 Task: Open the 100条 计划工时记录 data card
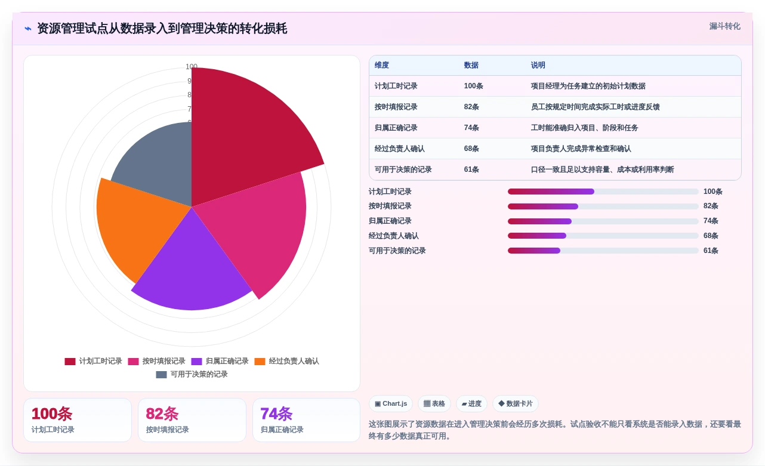[x=78, y=420]
